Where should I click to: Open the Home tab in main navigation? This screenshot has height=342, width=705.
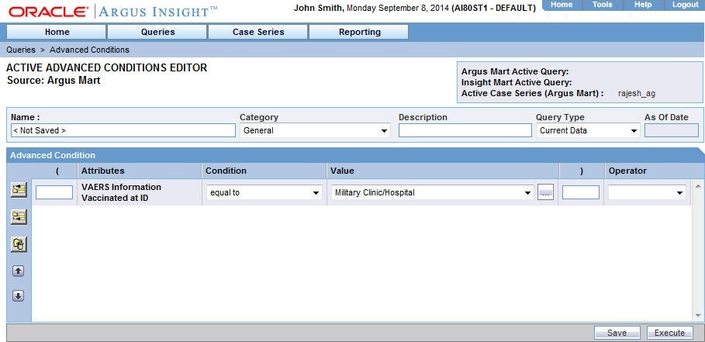[57, 32]
